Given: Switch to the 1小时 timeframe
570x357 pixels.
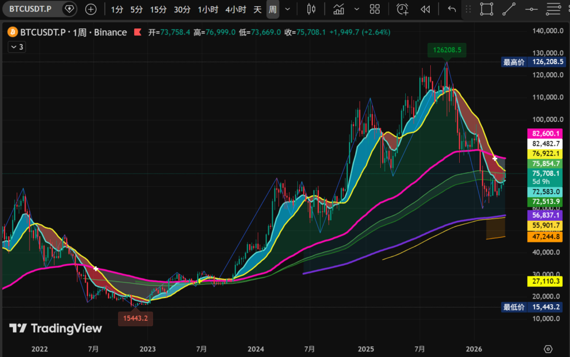Looking at the screenshot, I should point(208,9).
